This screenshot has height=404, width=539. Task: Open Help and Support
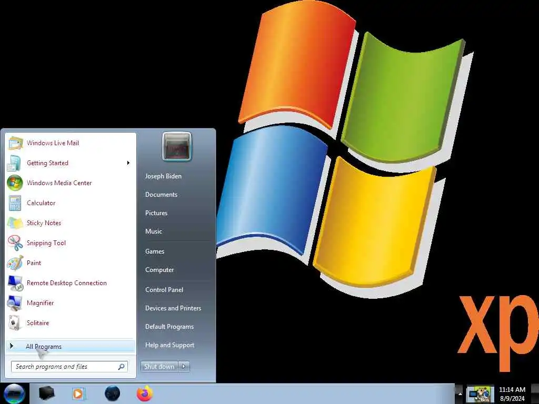point(170,345)
